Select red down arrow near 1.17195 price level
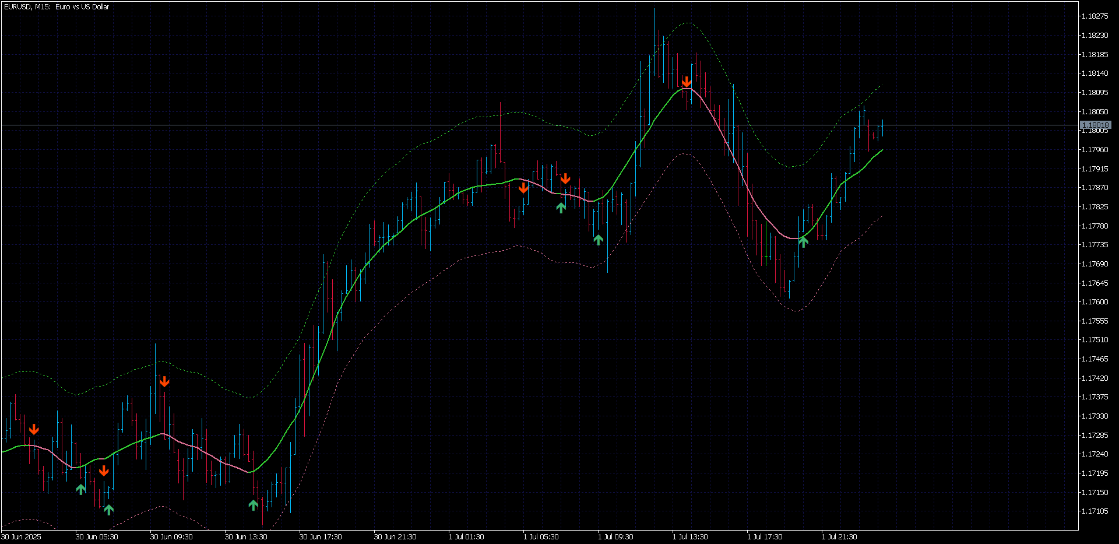Screen dimensions: 1119x544 104,471
